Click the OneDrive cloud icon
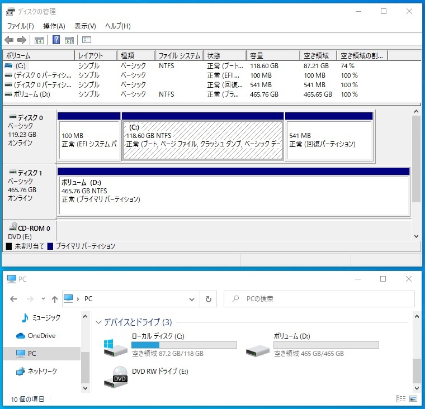Screen dimensions: 425x409 click(x=21, y=336)
